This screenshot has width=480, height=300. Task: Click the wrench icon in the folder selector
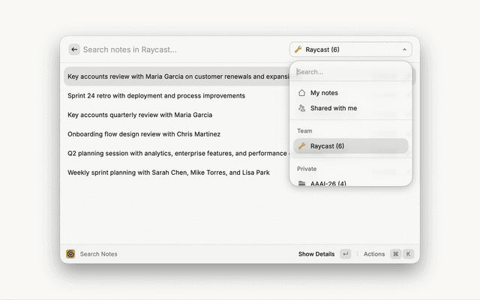coord(298,49)
